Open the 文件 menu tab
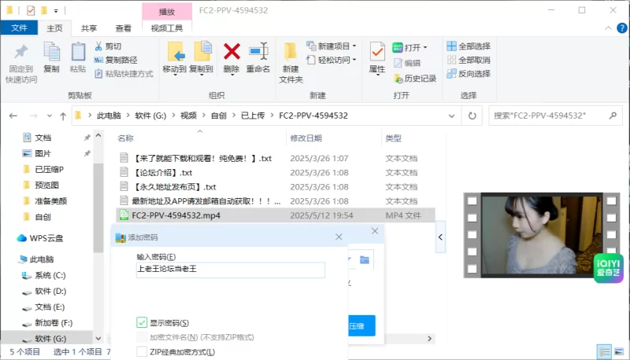This screenshot has width=630, height=360. click(x=19, y=28)
